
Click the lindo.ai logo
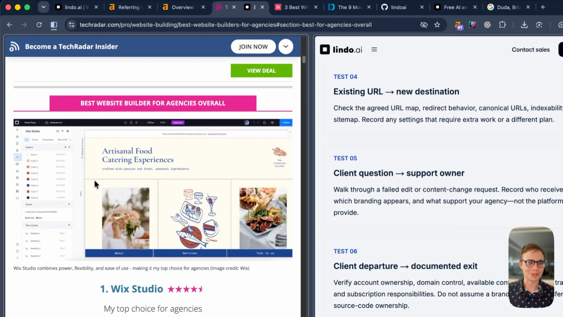341,50
